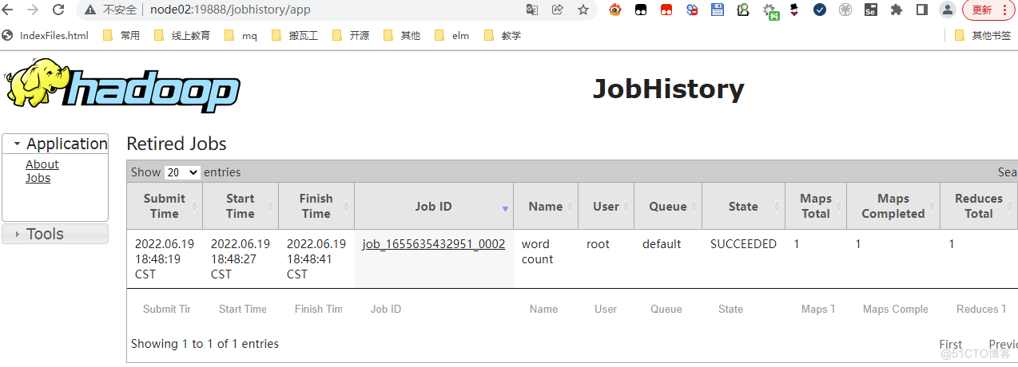This screenshot has width=1018, height=367.
Task: Sort table by Submit Time
Action: click(x=165, y=206)
